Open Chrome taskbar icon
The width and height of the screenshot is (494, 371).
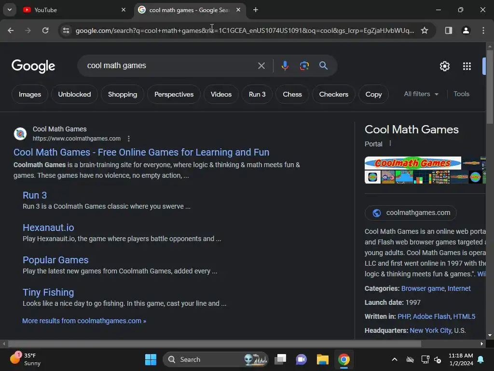[x=343, y=359]
